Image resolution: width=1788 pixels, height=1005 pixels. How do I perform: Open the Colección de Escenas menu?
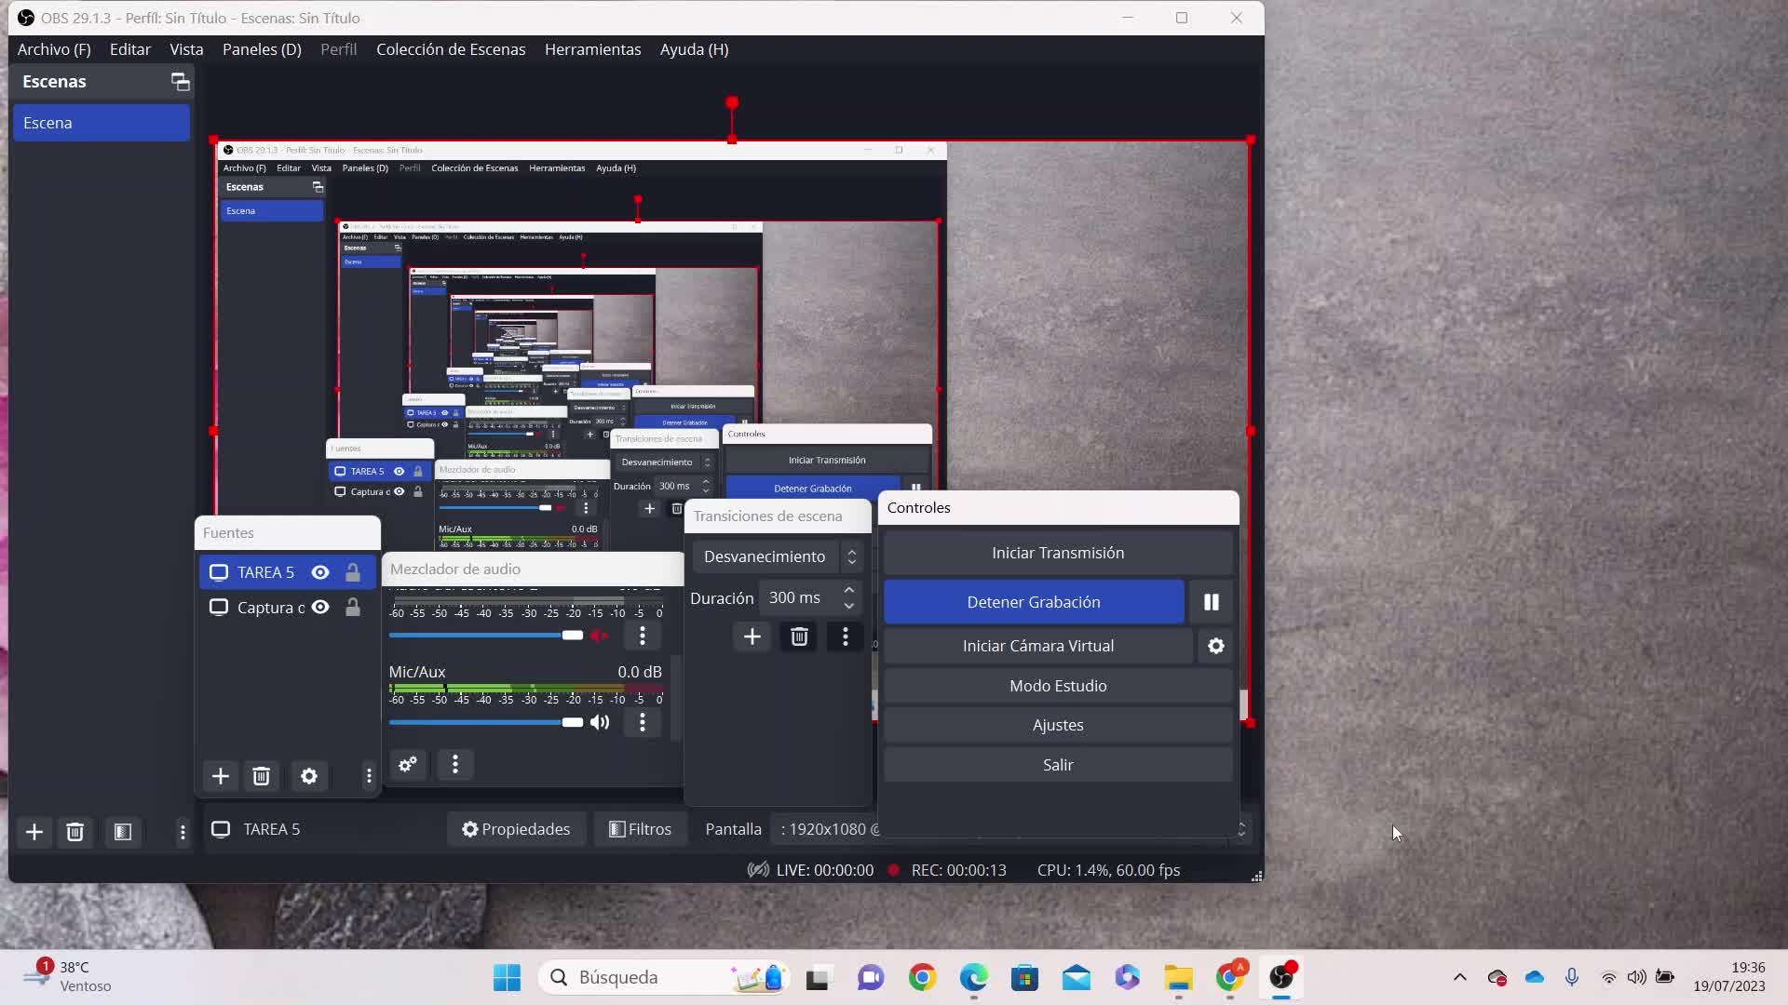[x=451, y=49]
